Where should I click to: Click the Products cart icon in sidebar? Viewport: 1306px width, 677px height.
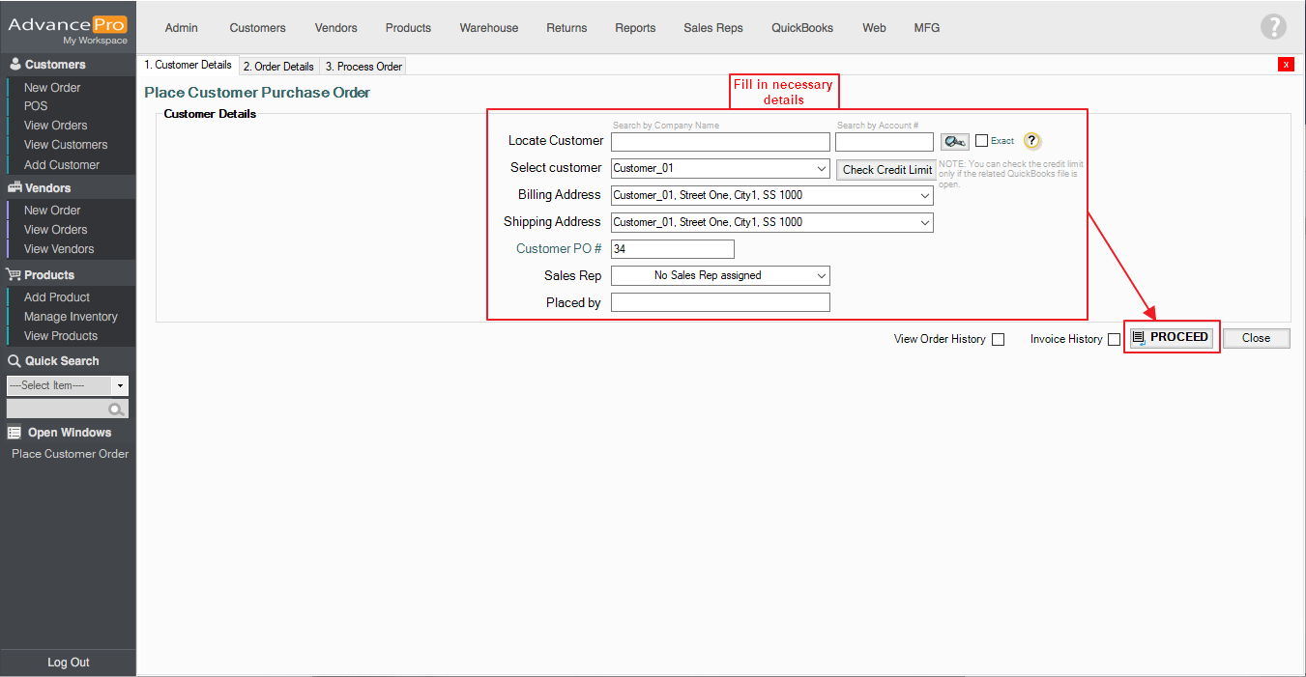[15, 275]
